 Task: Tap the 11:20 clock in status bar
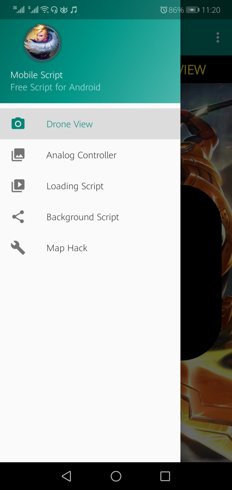click(211, 10)
